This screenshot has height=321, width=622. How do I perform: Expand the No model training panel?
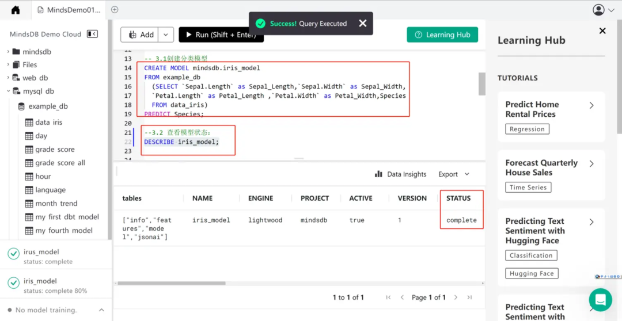101,310
